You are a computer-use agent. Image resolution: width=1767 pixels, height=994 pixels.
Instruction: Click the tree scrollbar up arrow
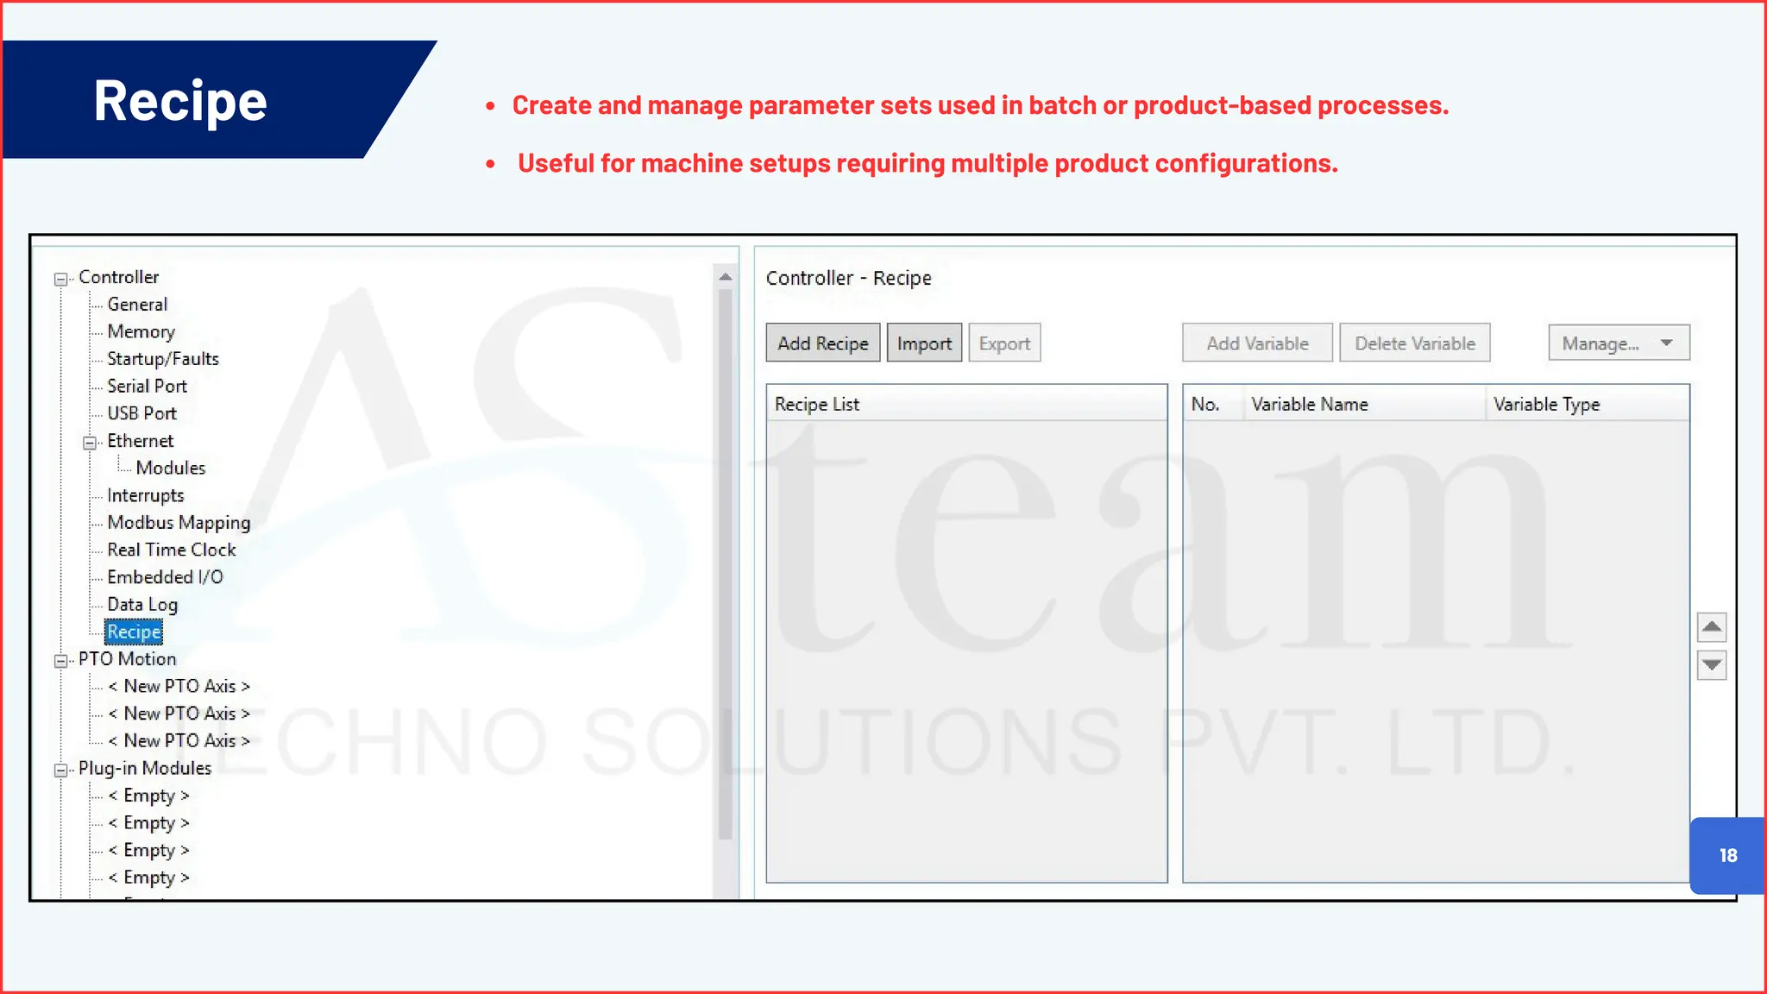726,277
